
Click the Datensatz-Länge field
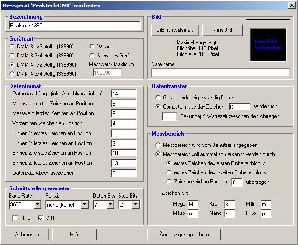click(x=124, y=94)
